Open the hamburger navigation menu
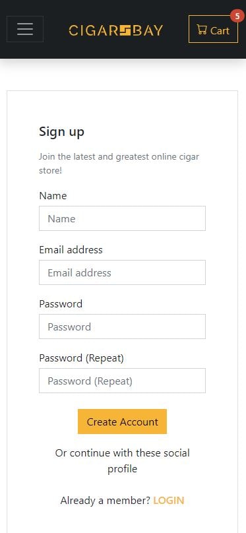 (25, 29)
